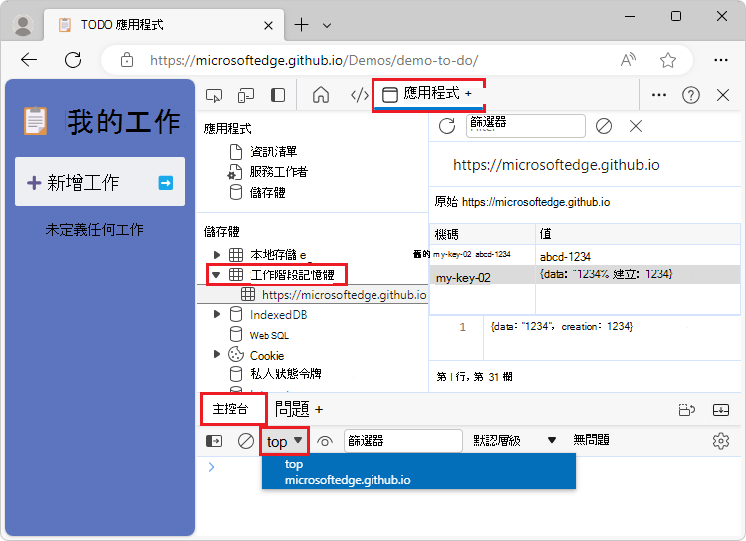Toggle device emulation icon
746x541 pixels.
[246, 95]
